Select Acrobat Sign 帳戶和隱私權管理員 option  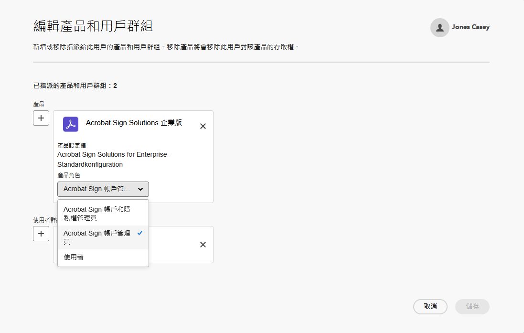tap(103, 214)
